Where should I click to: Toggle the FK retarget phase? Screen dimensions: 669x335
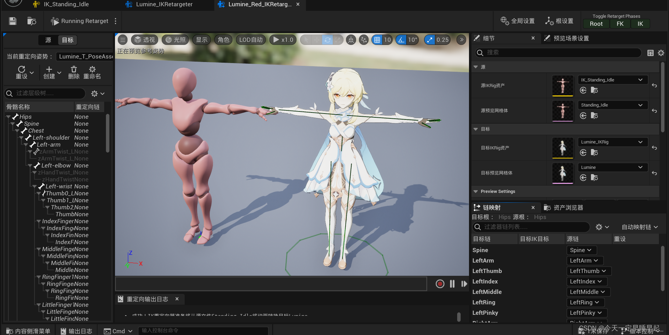pos(620,24)
